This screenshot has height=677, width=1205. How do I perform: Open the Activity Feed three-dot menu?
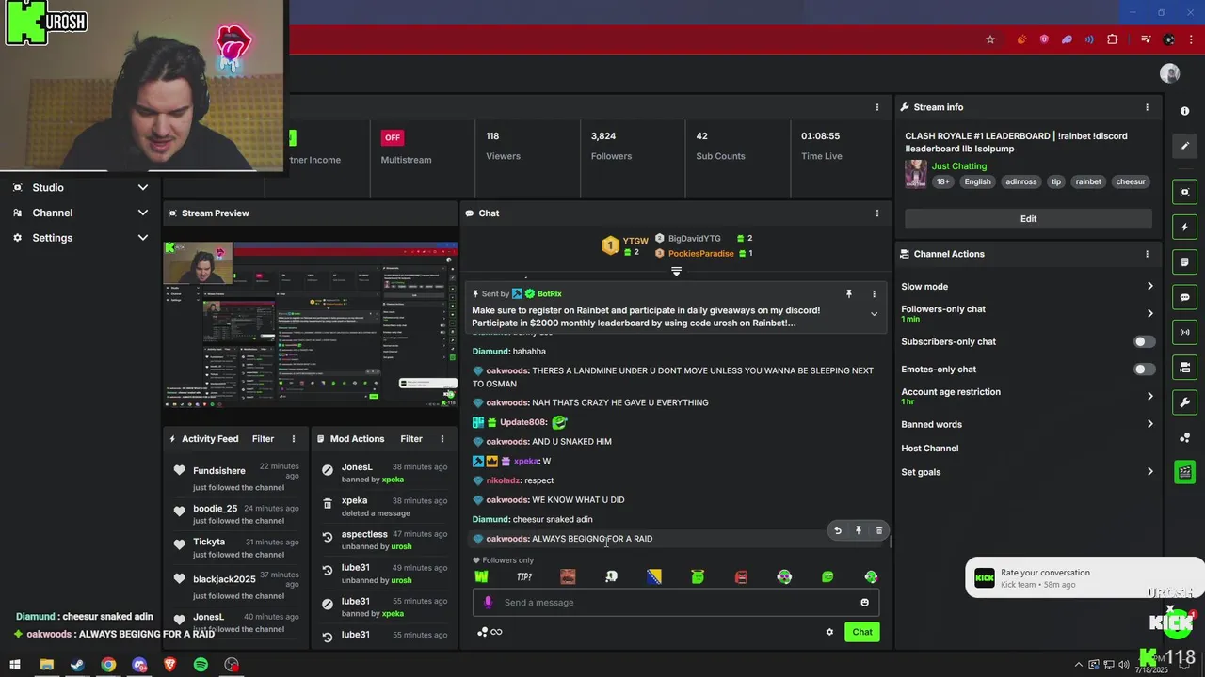294,439
